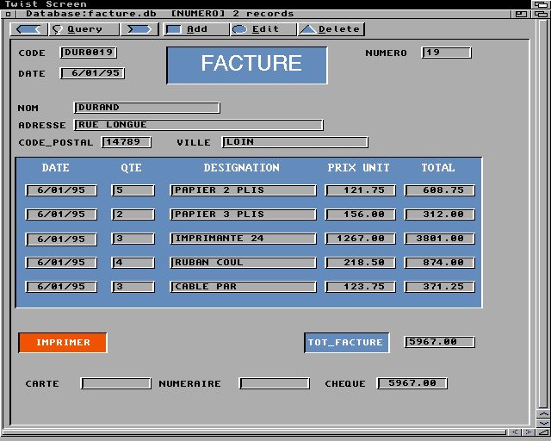The image size is (551, 441).
Task: Click the vertical scrollbar track
Action: tap(543, 214)
